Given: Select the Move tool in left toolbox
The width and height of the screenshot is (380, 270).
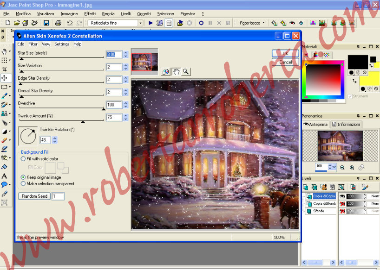Looking at the screenshot, I should [x=4, y=78].
